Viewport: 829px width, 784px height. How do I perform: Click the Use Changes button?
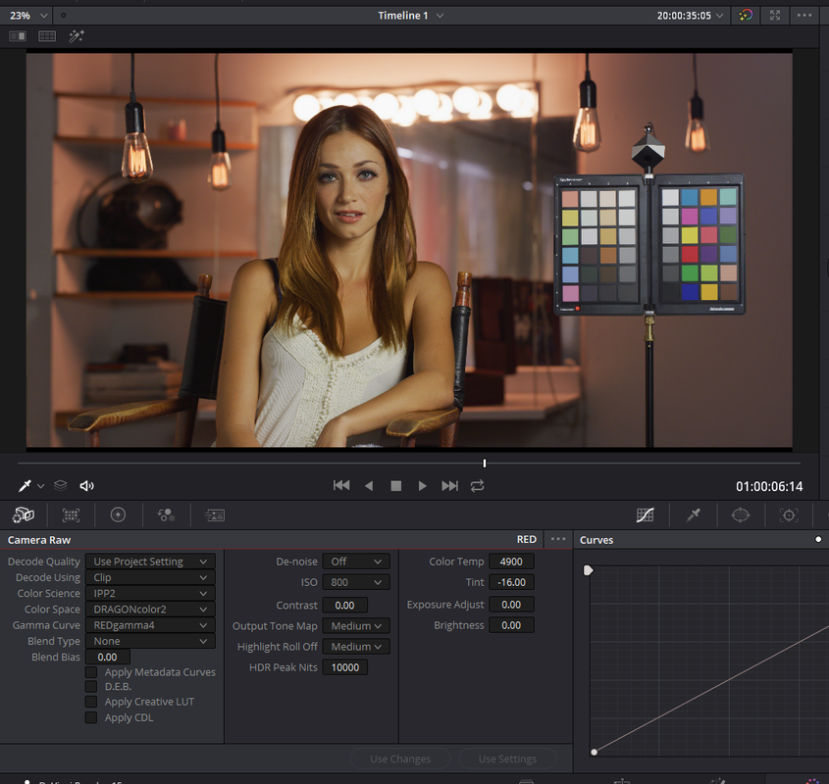point(400,759)
